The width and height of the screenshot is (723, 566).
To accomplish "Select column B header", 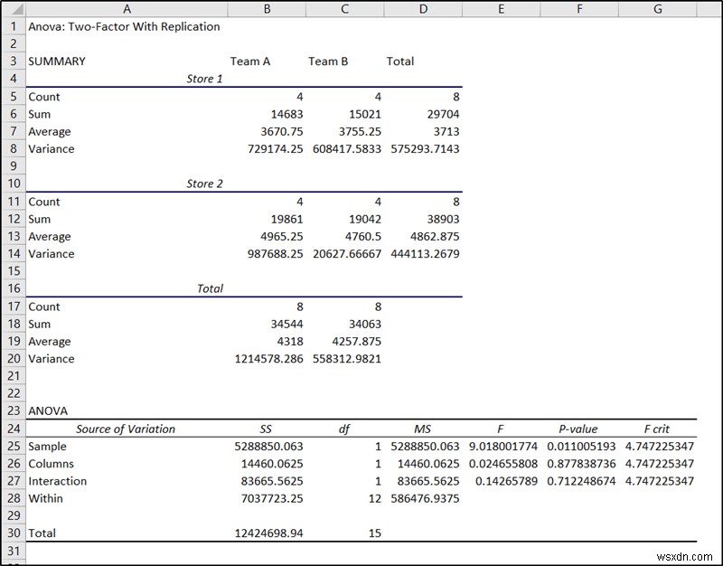I will click(267, 8).
